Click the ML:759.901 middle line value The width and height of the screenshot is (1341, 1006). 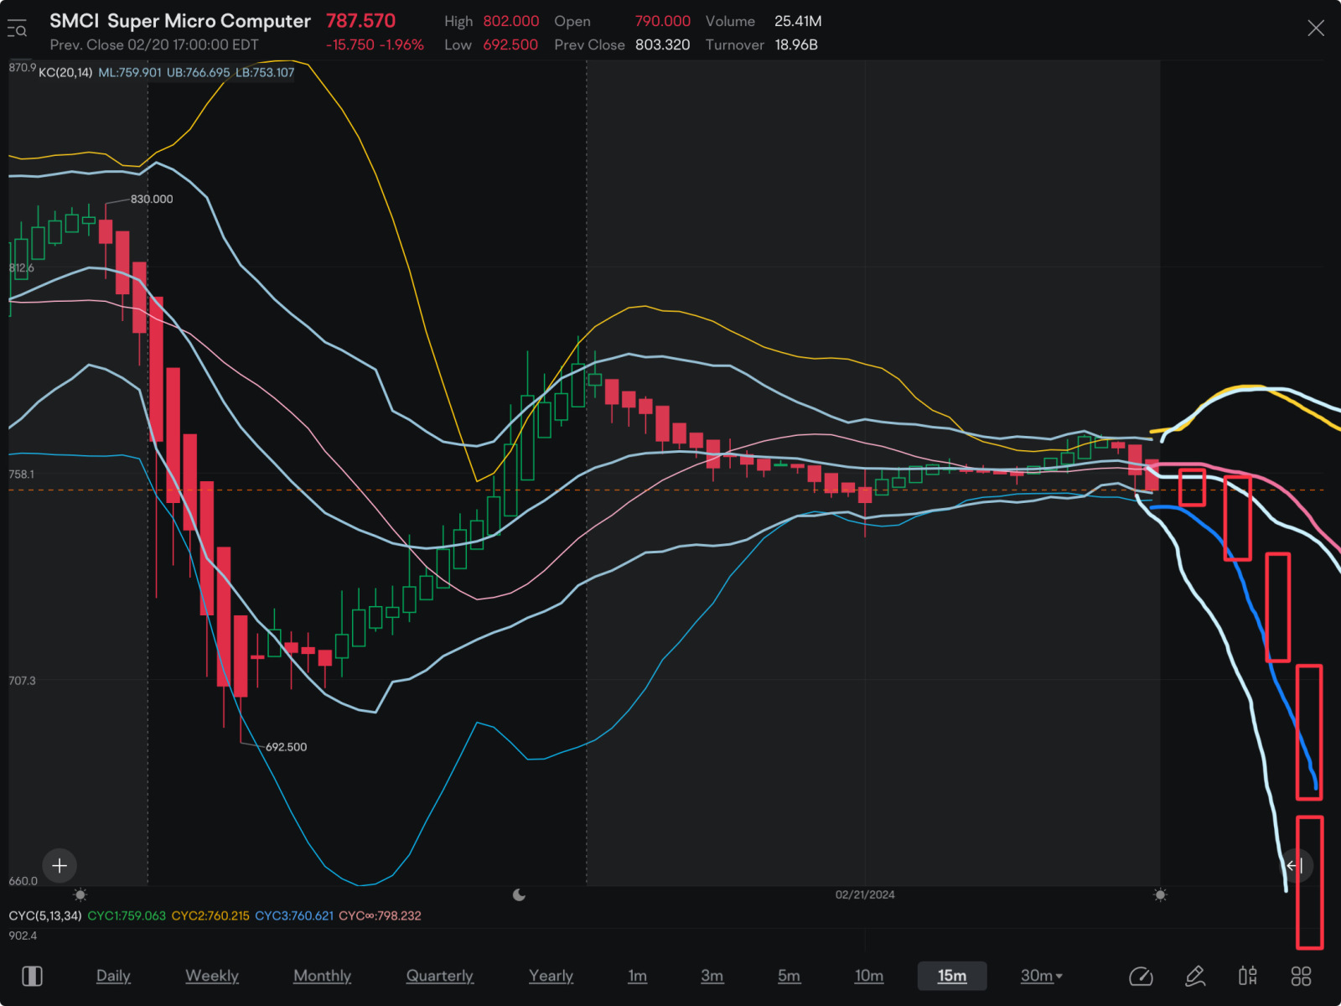coord(130,73)
